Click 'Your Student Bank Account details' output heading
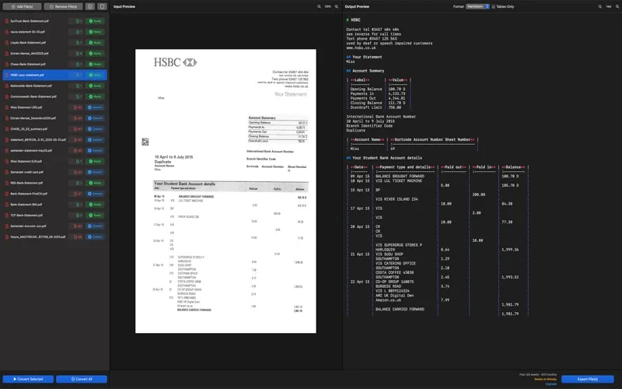 point(386,158)
